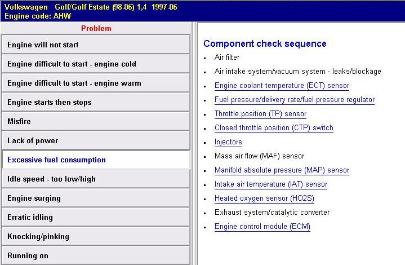Viewport: 405px width, 265px height.
Task: Select 'Engine difficult to start - engine warm'
Action: click(x=96, y=83)
